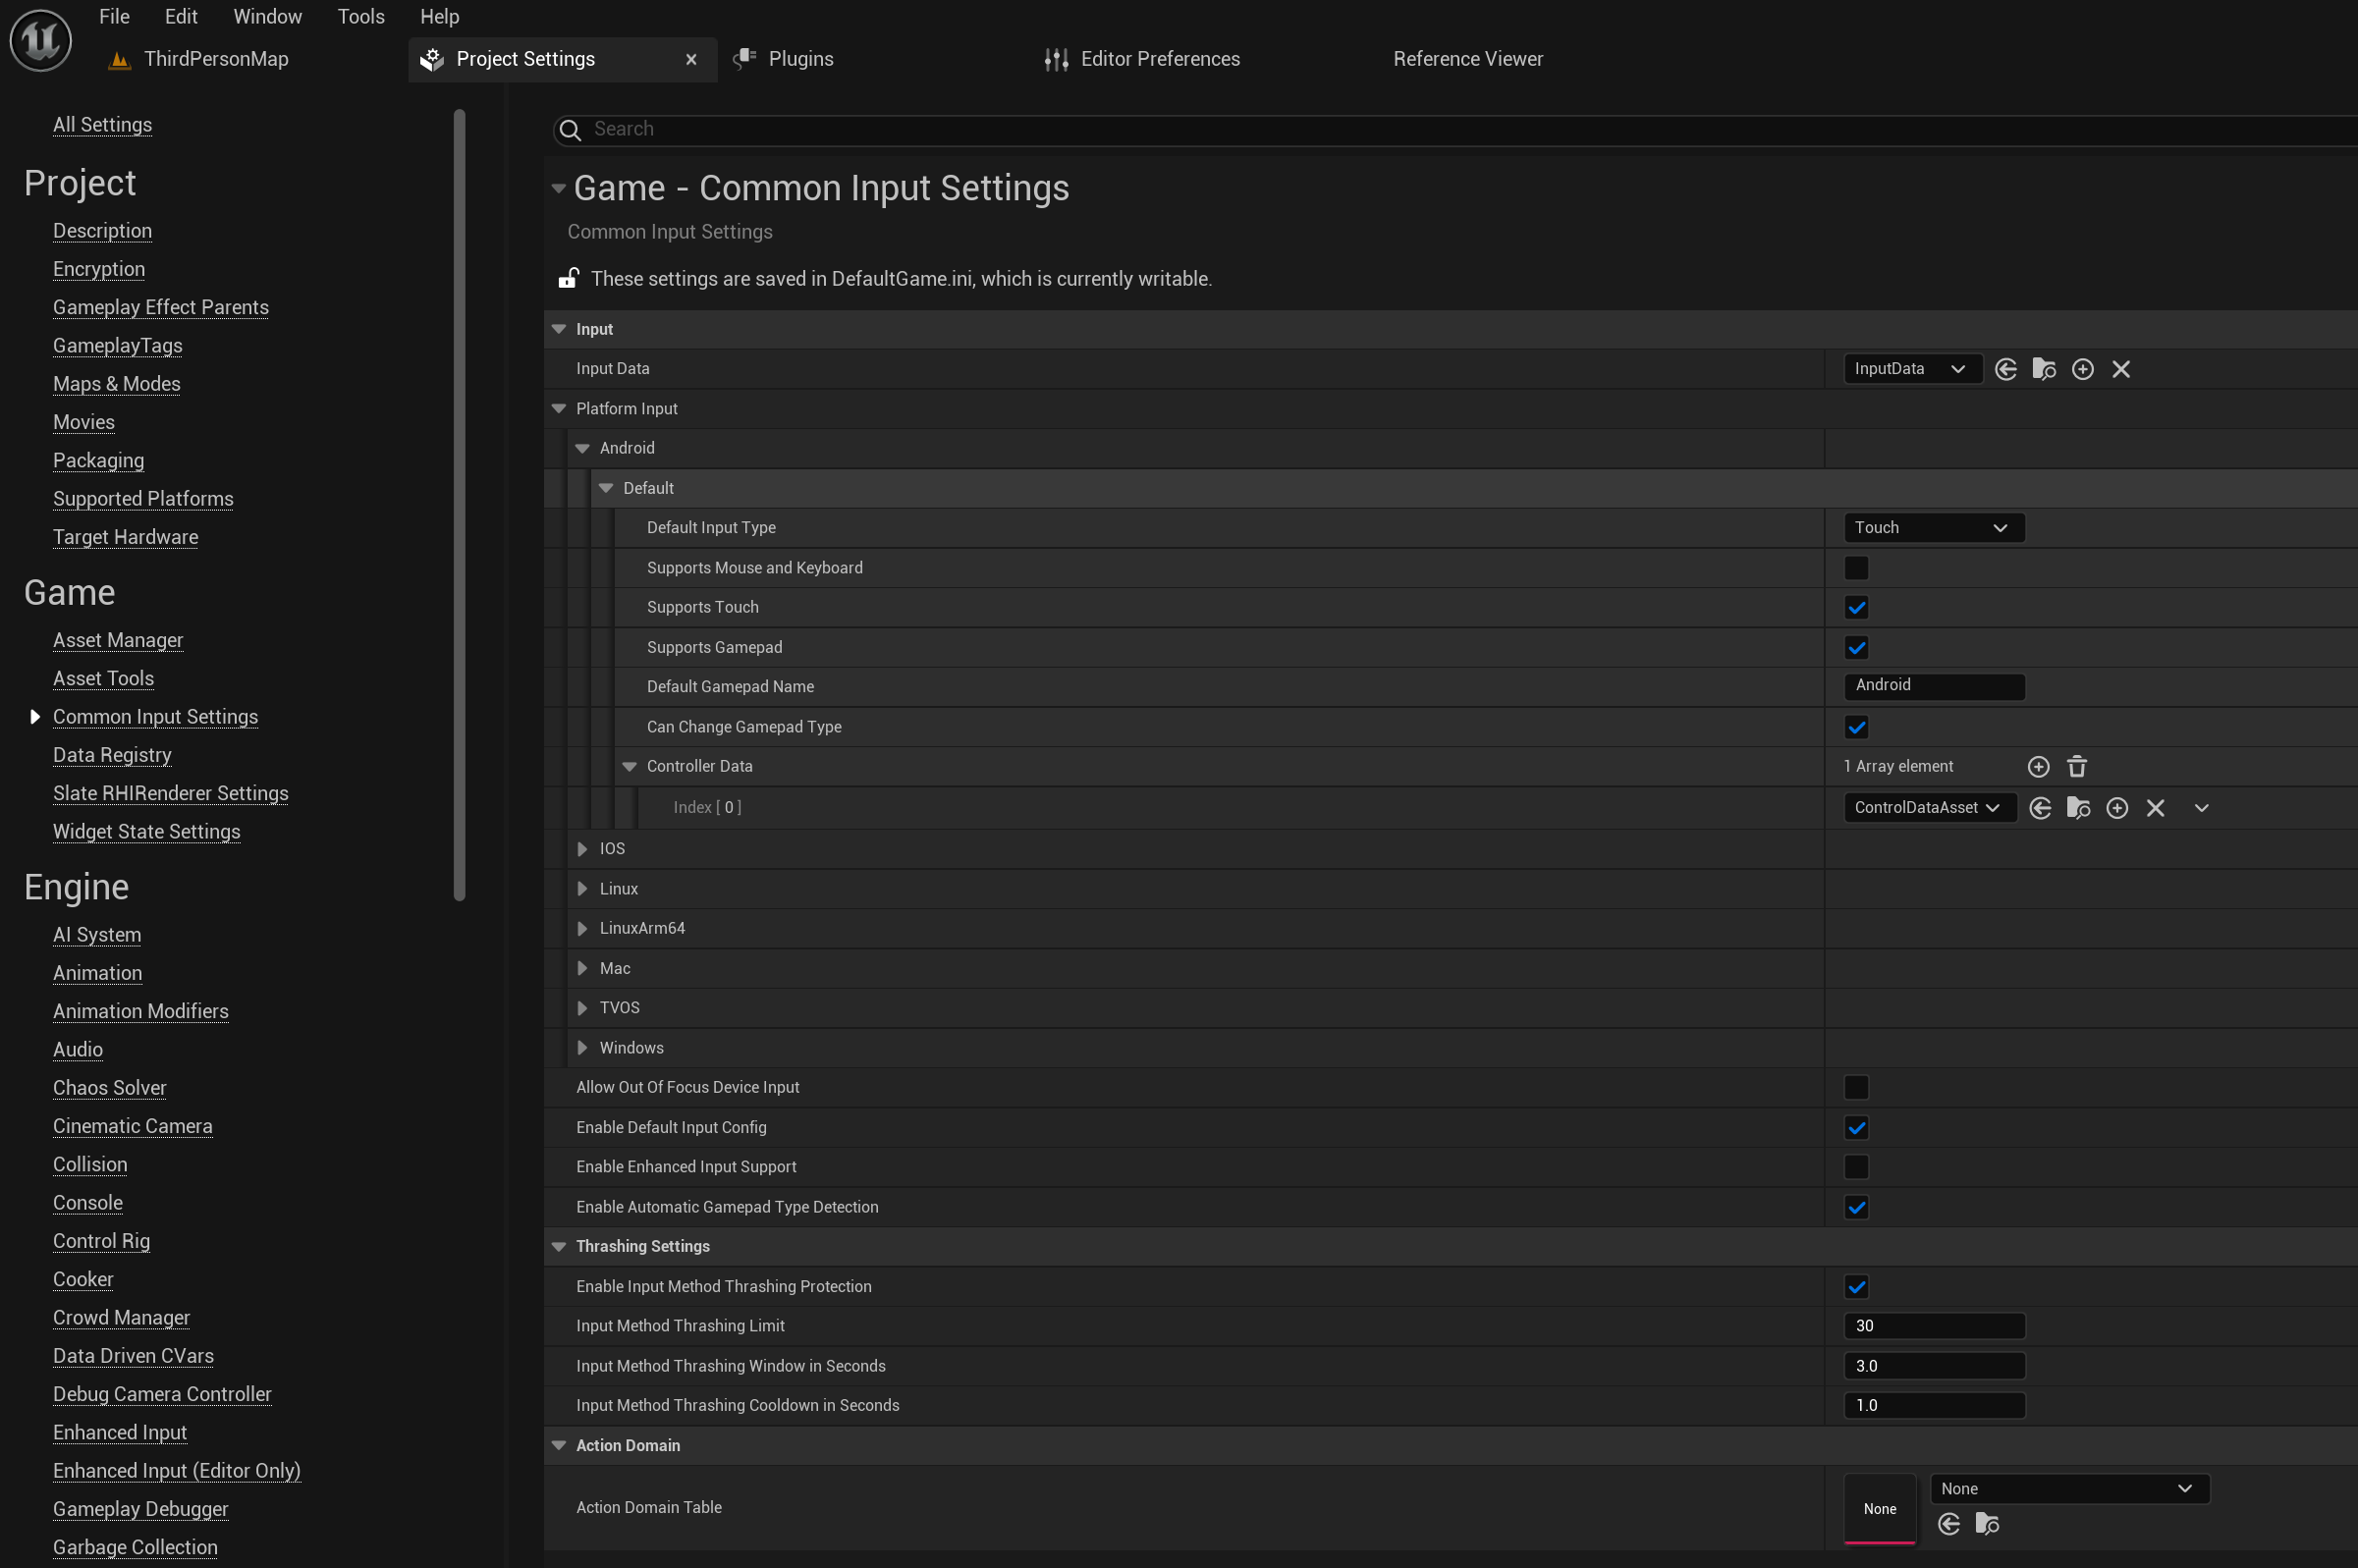
Task: Go to Enhanced Input settings link
Action: (x=119, y=1432)
